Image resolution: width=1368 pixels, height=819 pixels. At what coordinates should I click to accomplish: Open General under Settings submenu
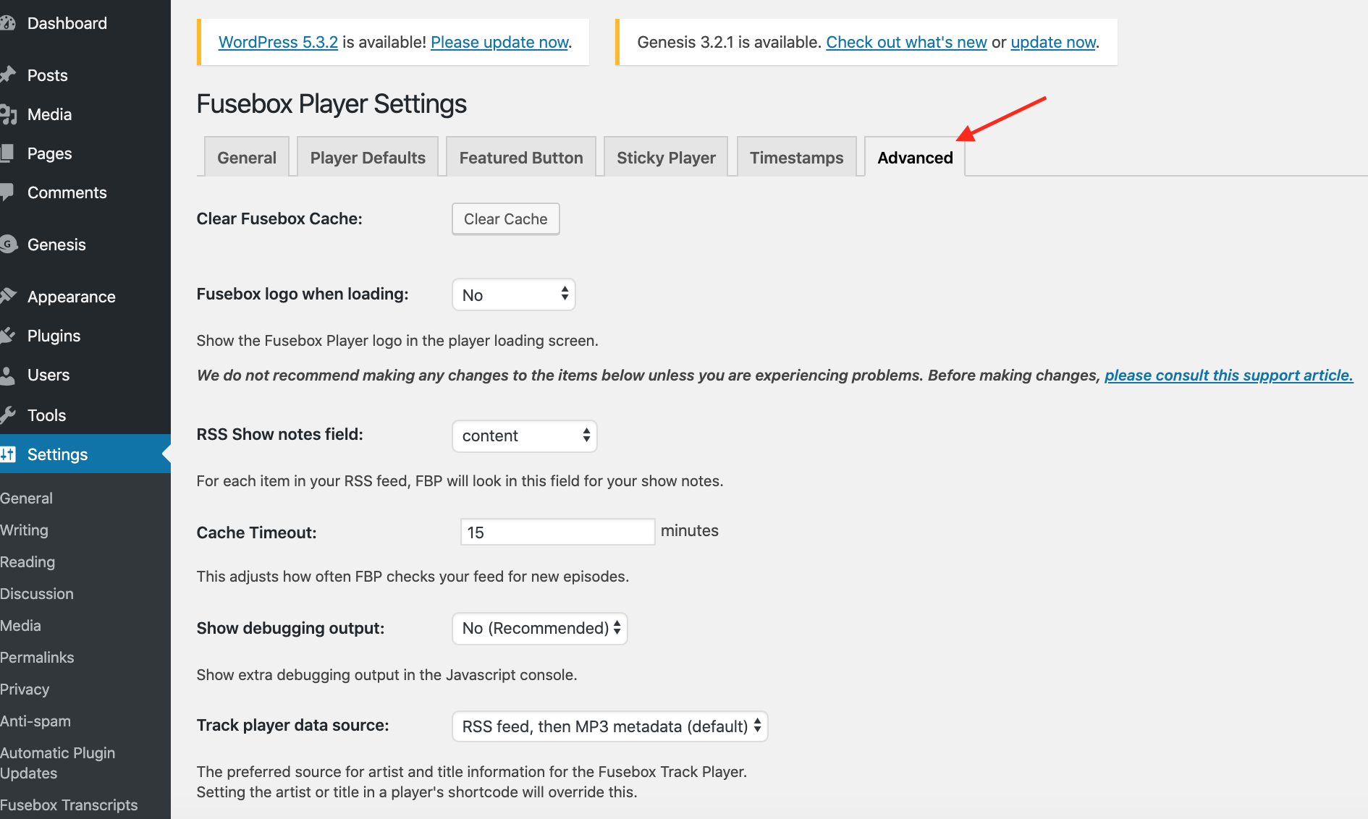click(x=26, y=498)
